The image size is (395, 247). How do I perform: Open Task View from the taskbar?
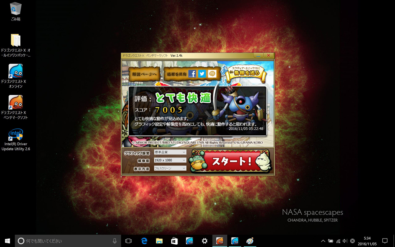(x=128, y=241)
